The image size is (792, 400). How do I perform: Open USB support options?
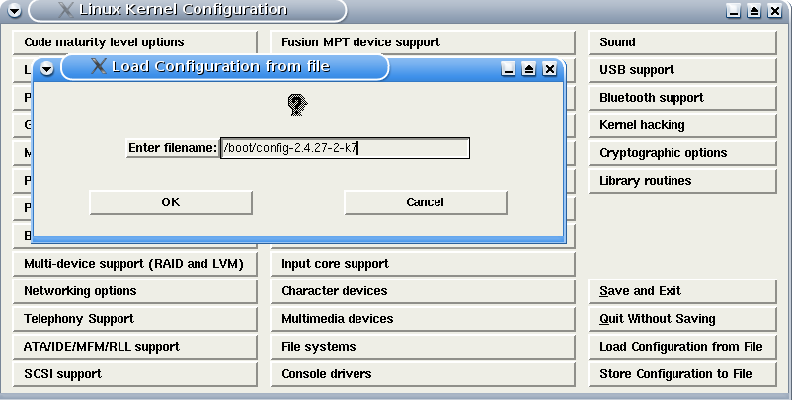point(682,70)
